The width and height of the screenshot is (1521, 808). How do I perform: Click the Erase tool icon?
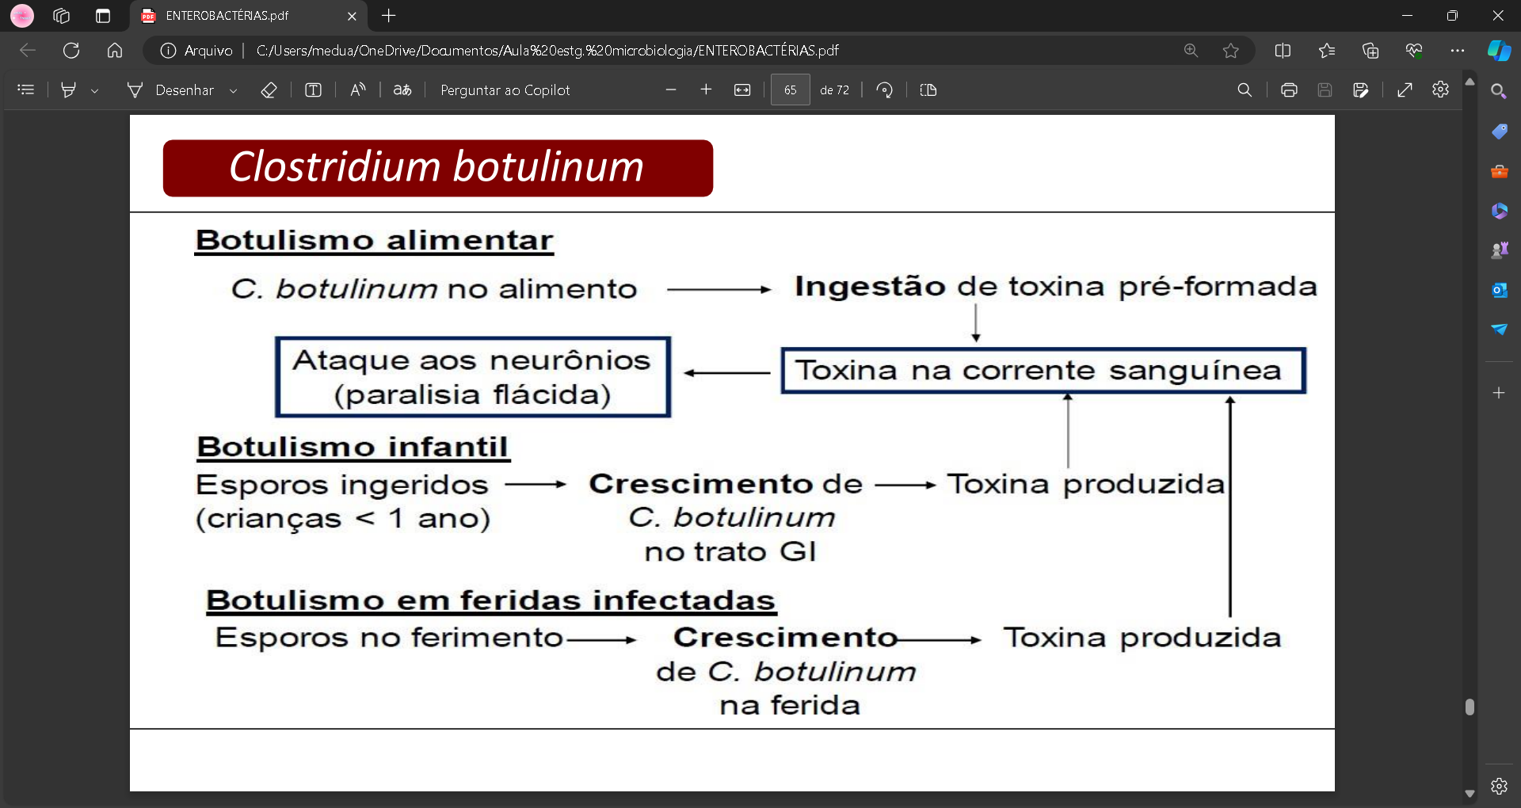pos(269,90)
